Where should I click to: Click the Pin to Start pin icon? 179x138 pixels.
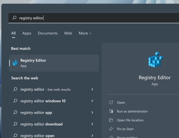111,129
